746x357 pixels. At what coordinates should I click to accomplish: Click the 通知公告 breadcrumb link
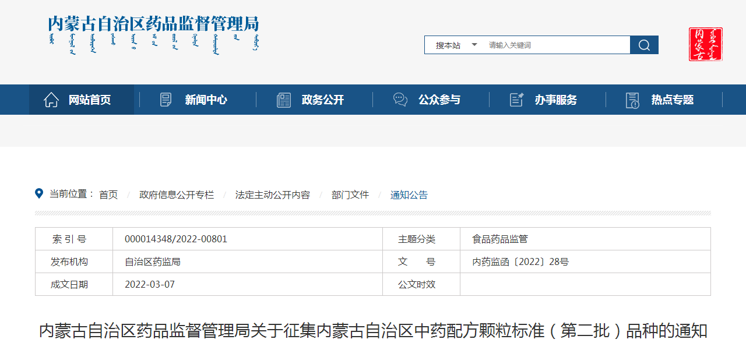tap(409, 195)
